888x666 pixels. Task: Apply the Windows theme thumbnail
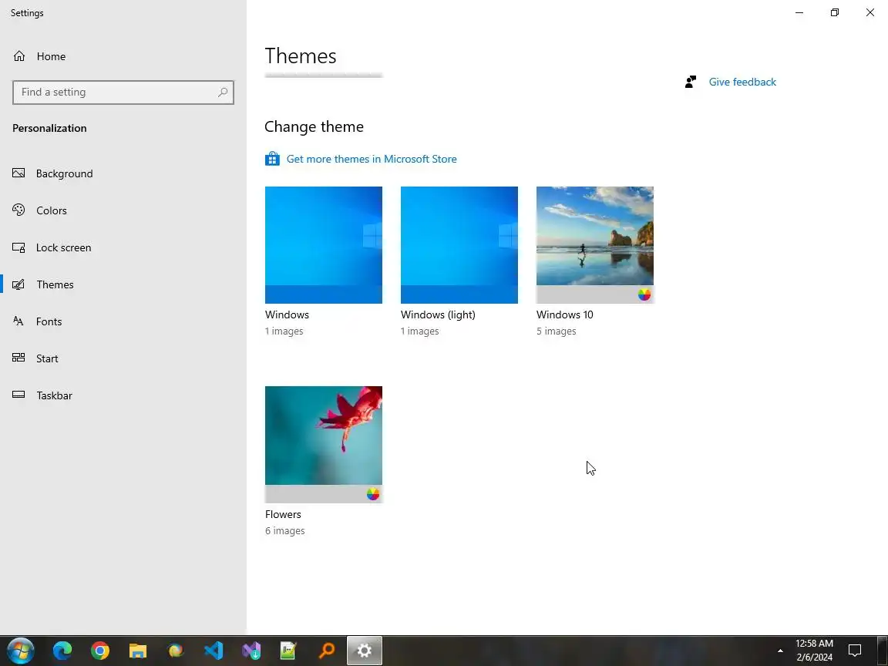(324, 244)
